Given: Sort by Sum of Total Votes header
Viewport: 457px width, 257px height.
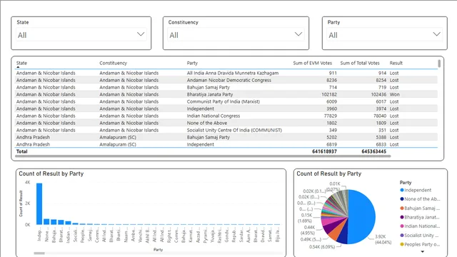Looking at the screenshot, I should click(360, 63).
